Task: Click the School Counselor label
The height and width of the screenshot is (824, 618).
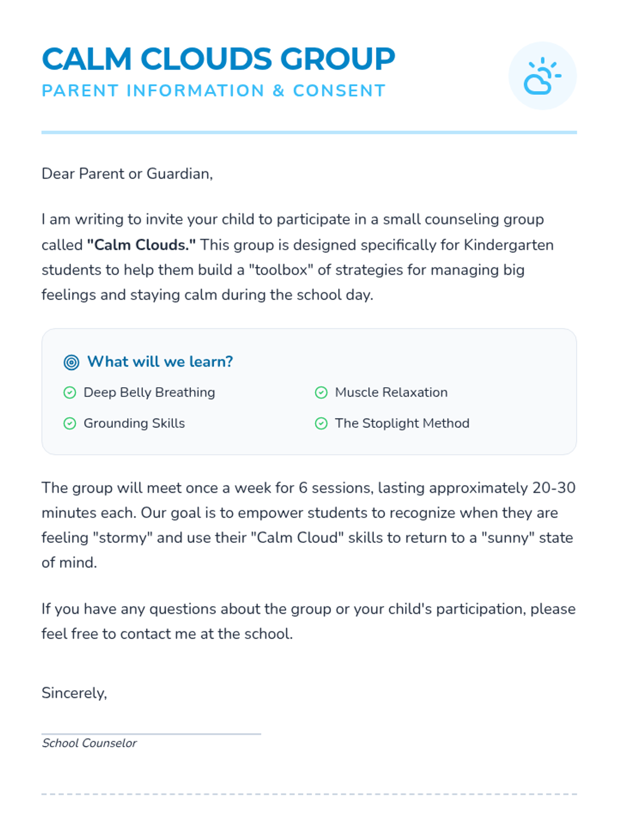Action: click(x=89, y=743)
